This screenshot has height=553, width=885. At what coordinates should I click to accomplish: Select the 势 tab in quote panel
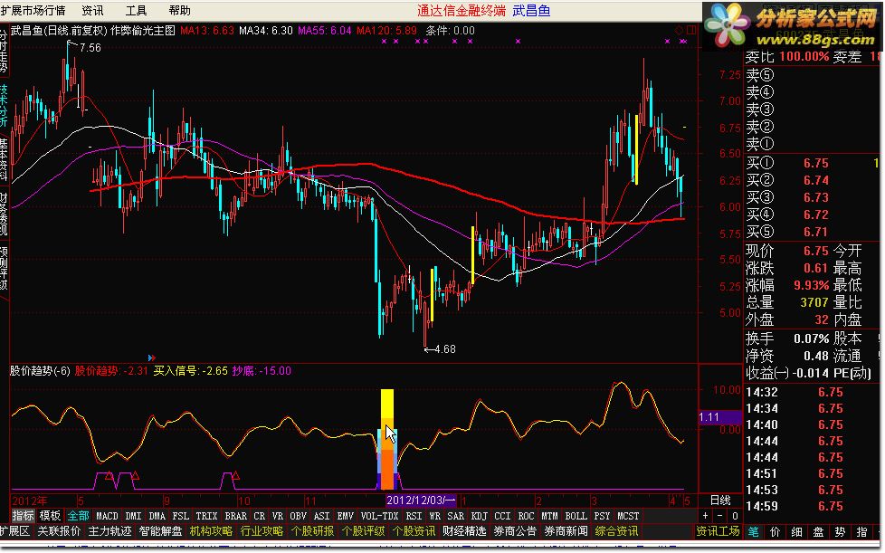click(x=840, y=531)
